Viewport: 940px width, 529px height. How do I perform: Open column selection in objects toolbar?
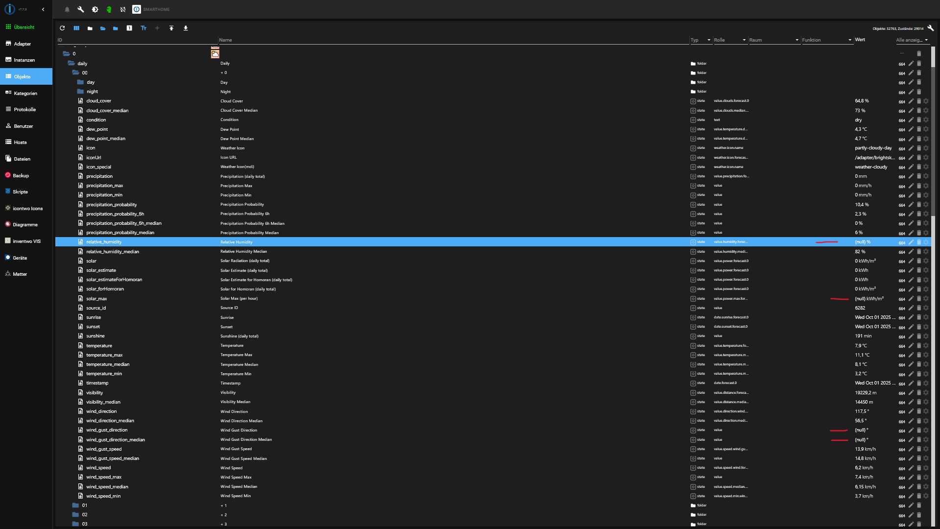click(76, 28)
